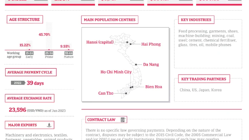
Task: Click the Age Structure heading
Action: click(x=25, y=19)
